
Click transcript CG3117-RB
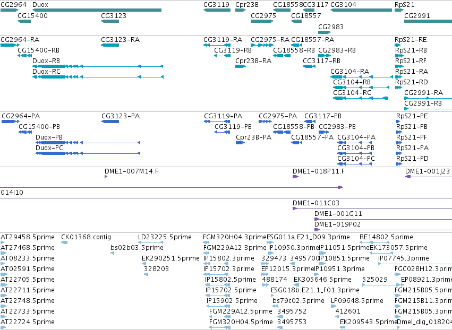pos(321,61)
